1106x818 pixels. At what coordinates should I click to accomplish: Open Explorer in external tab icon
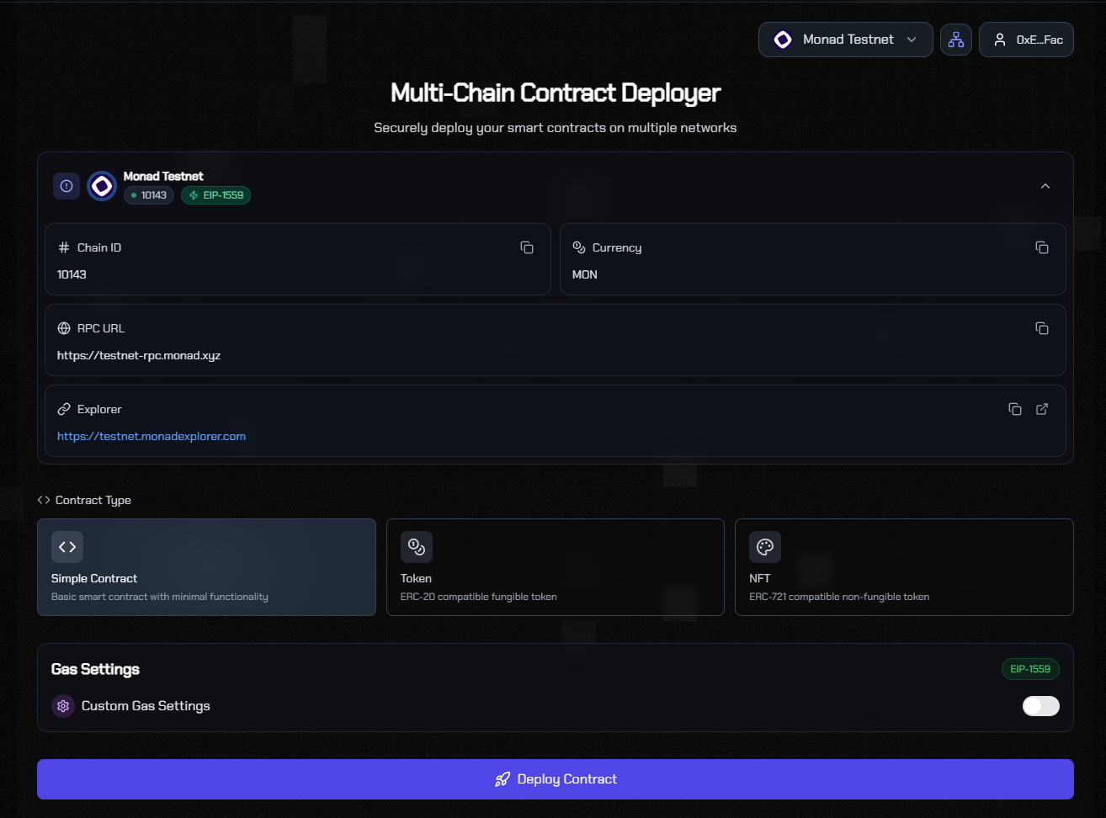[1042, 409]
